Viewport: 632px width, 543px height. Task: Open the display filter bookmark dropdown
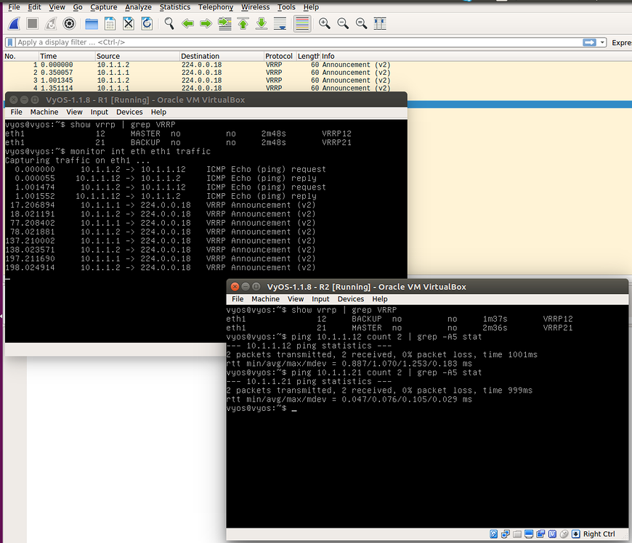[9, 42]
